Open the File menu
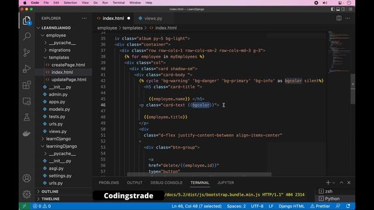The height and width of the screenshot is (210, 374). [46, 3]
